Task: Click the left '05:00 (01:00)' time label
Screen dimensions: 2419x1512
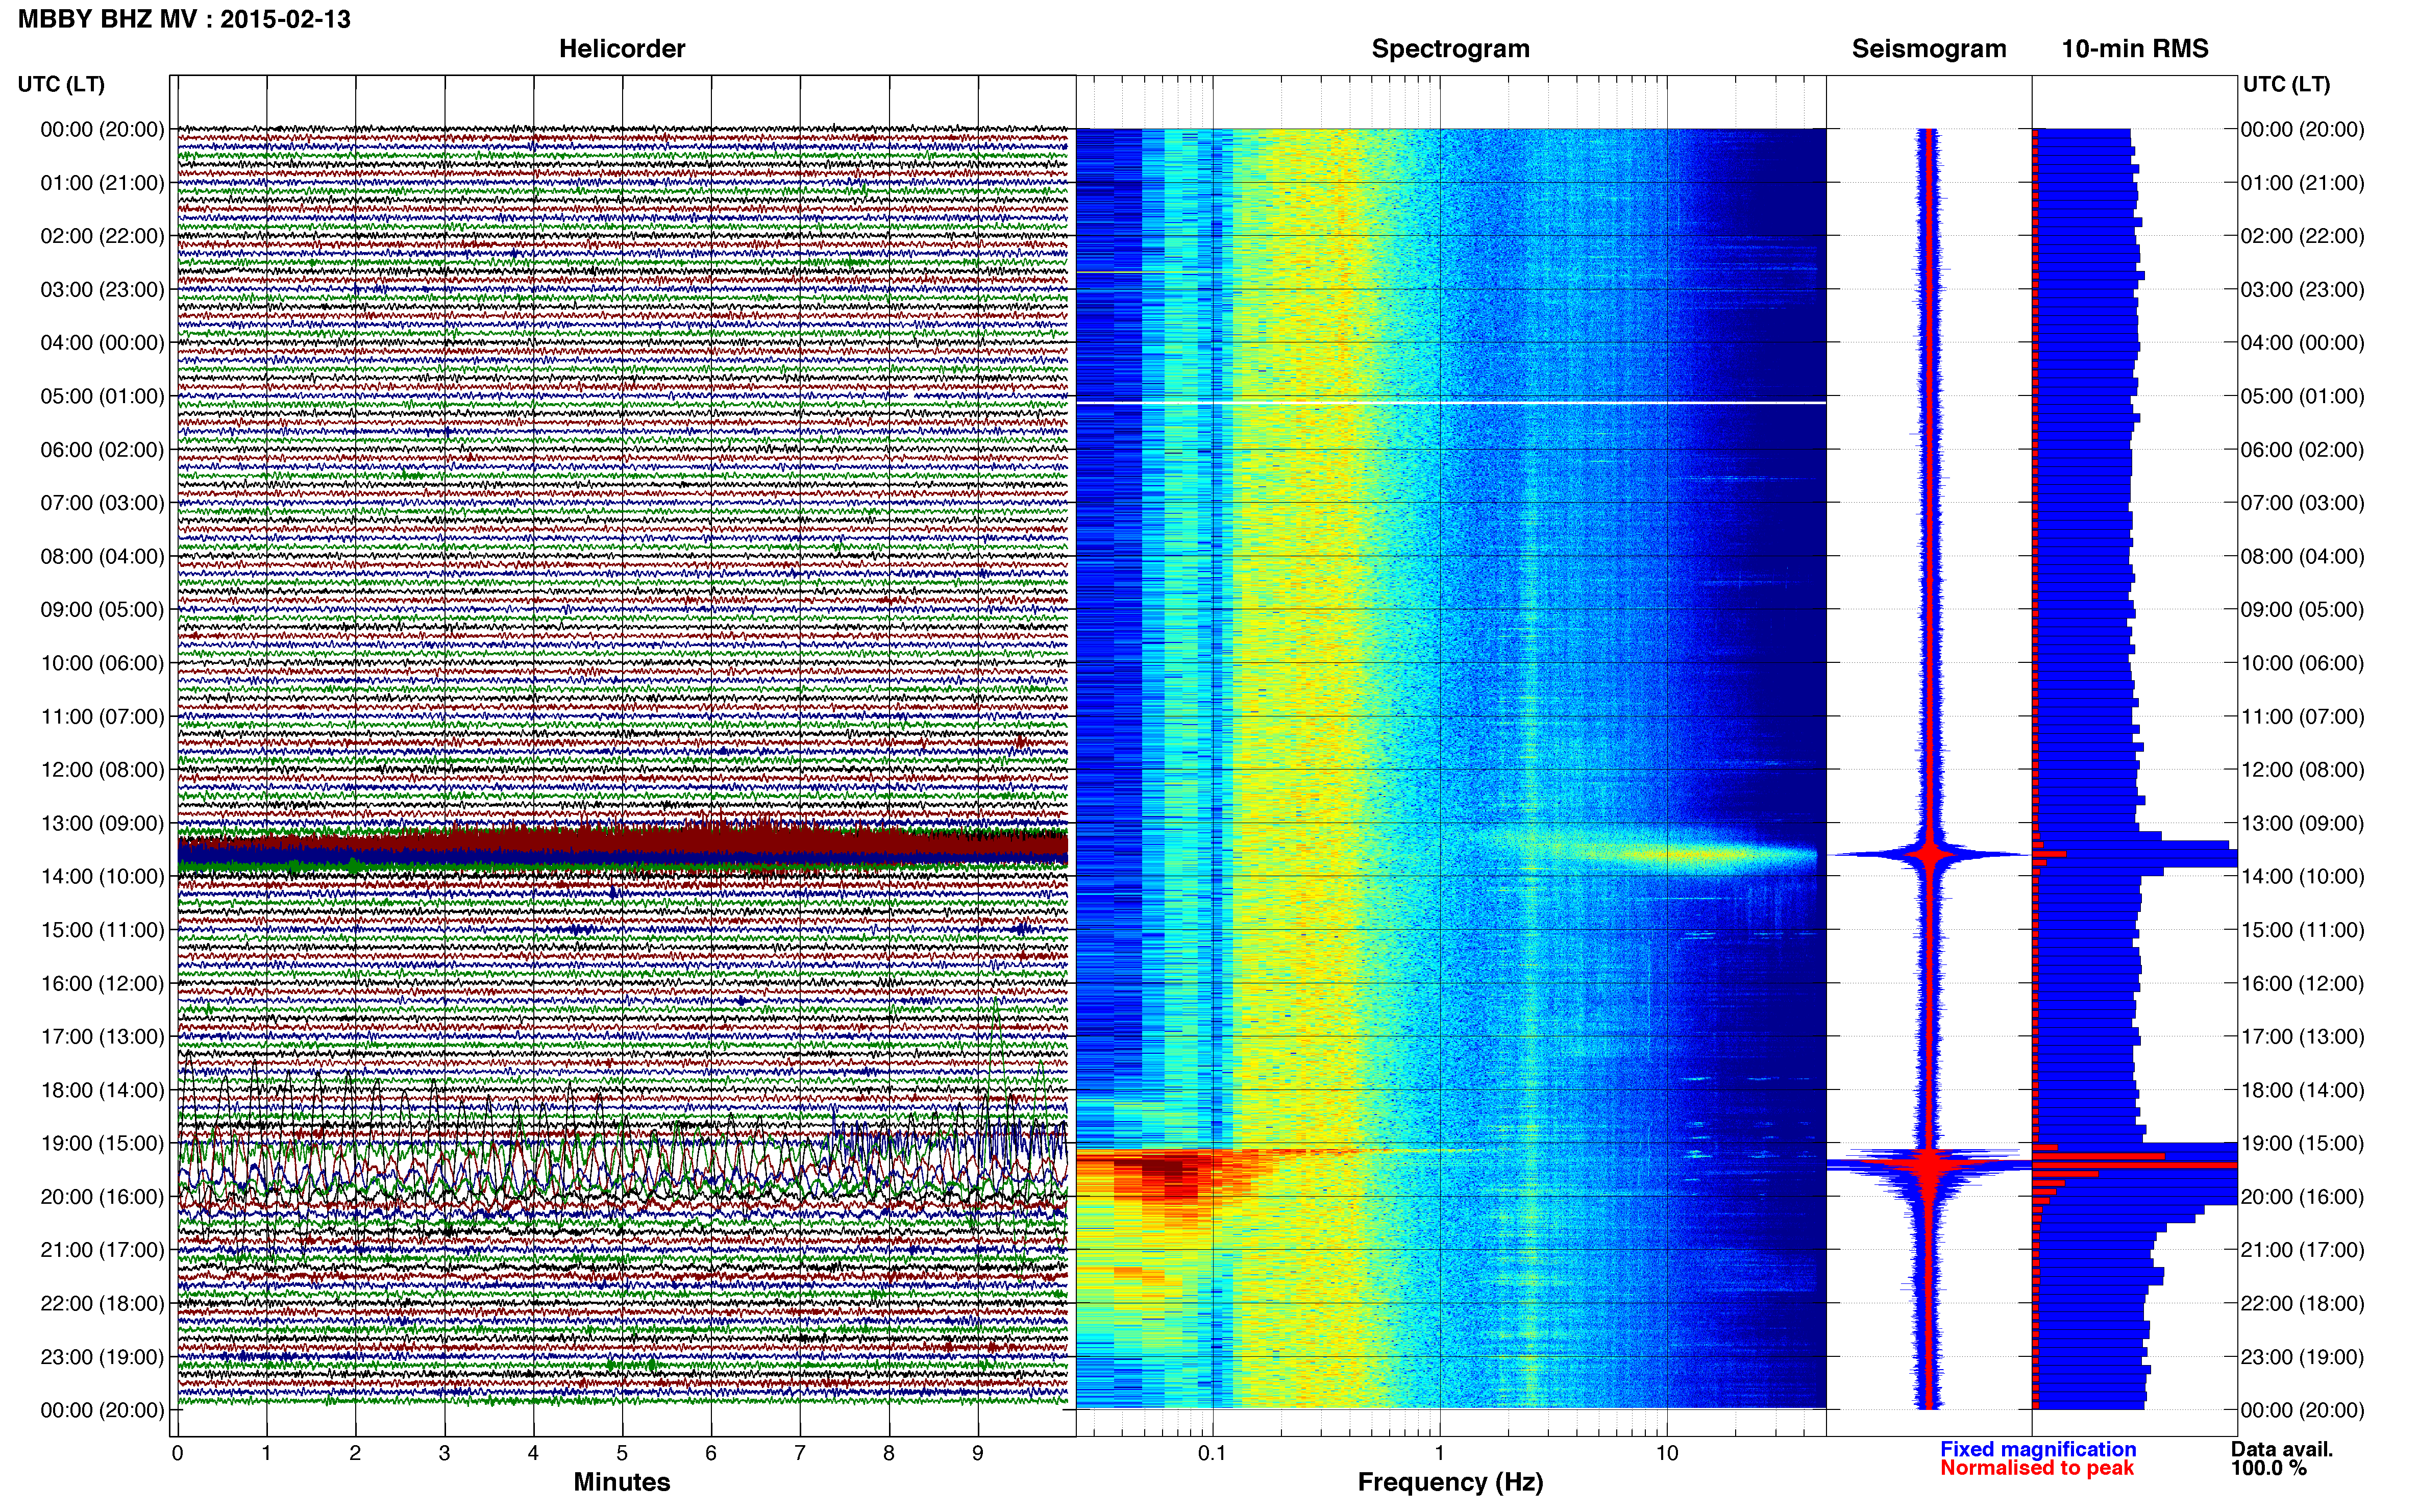Action: click(102, 396)
